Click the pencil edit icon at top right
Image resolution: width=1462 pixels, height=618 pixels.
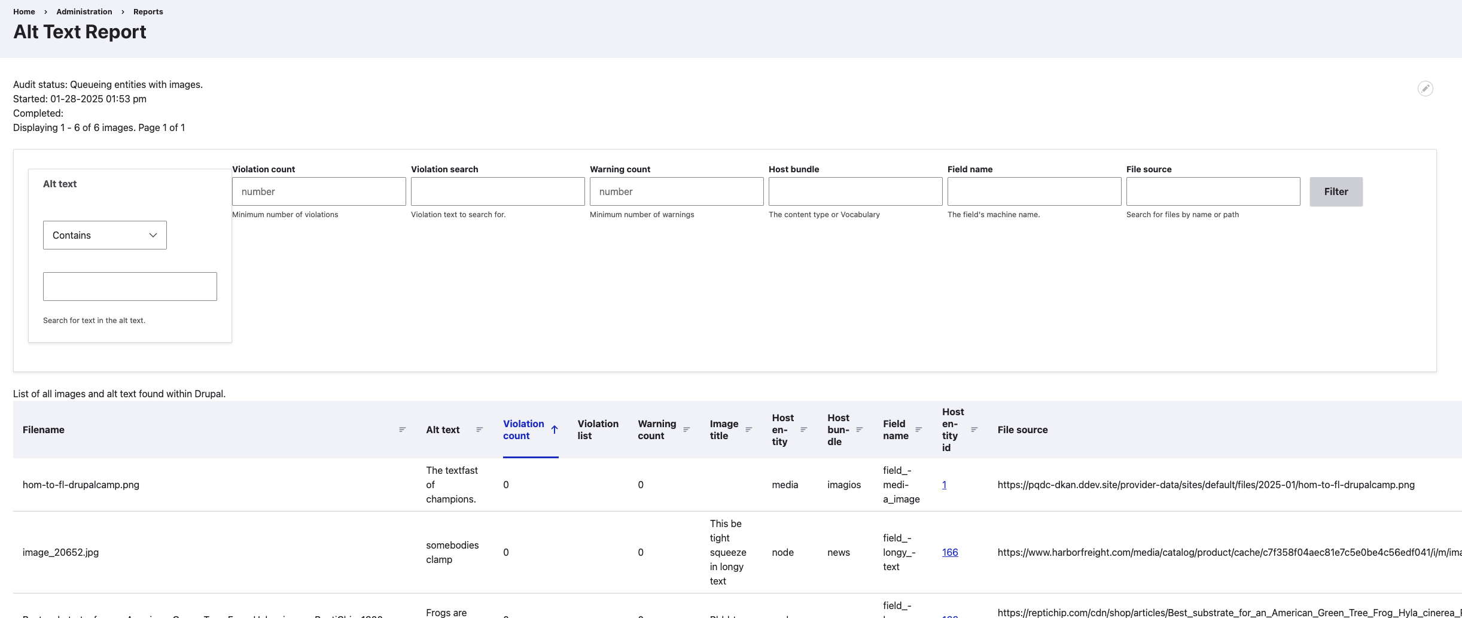[x=1425, y=89]
